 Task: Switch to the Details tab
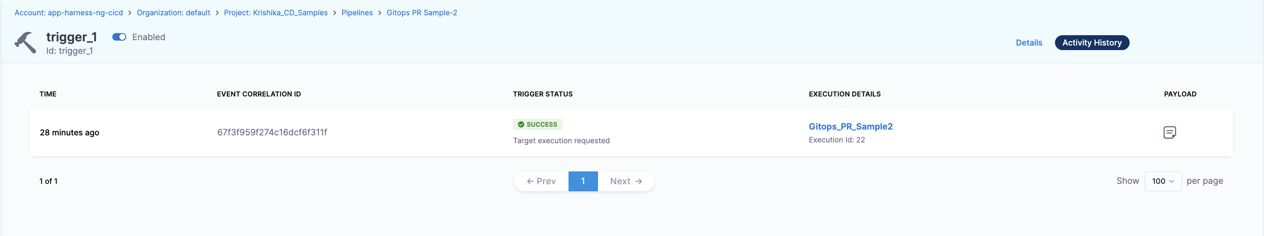1028,43
